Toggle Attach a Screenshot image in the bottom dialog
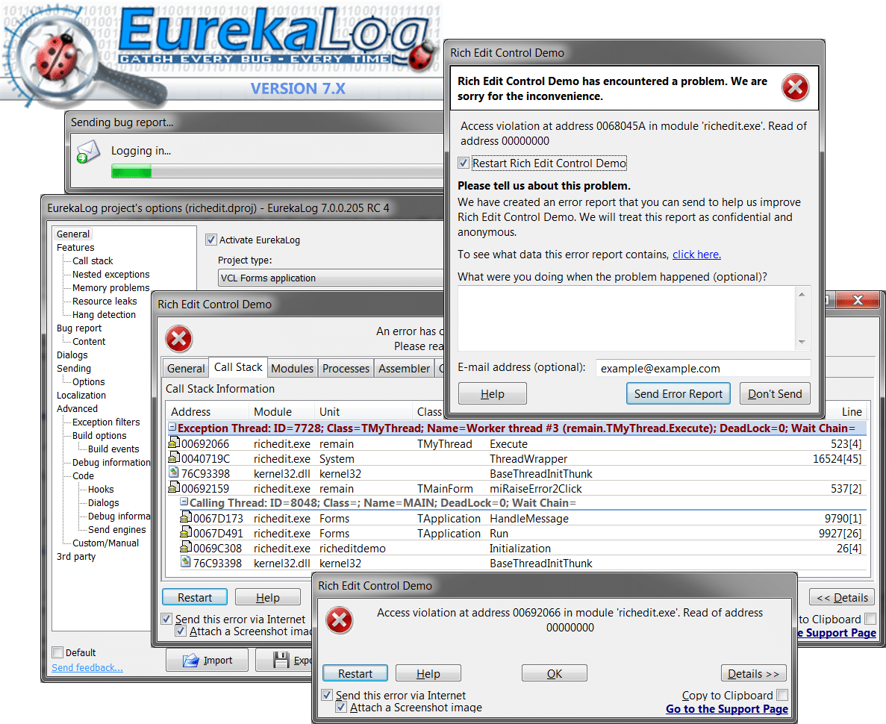Image resolution: width=886 pixels, height=724 pixels. point(340,707)
